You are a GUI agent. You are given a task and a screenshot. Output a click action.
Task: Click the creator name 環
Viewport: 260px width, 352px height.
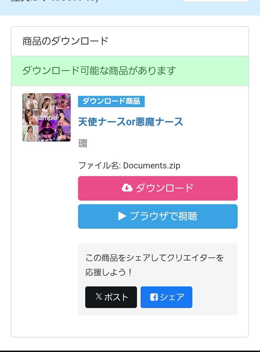[x=83, y=144]
